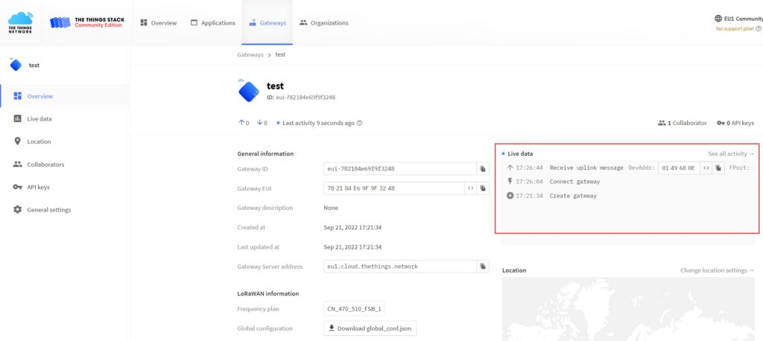Open the Location sidebar item

(x=39, y=141)
